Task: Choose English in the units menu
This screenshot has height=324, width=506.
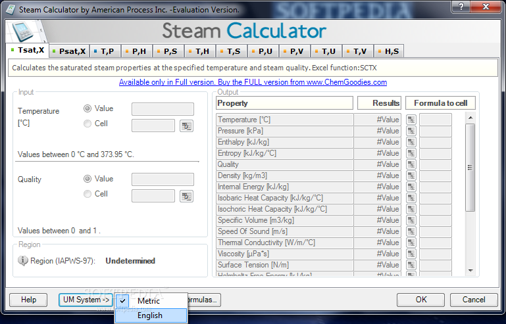Action: point(151,315)
